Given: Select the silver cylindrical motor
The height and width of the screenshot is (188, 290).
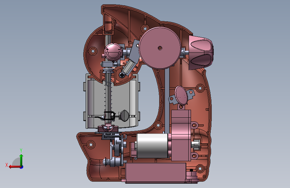Looking at the screenshot, I should pos(152,146).
